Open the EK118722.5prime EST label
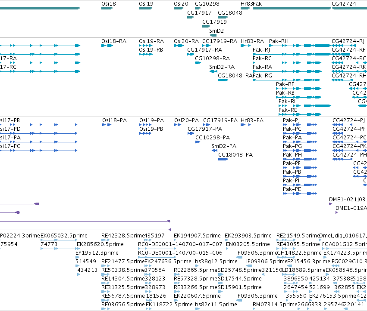This screenshot has height=311, width=367. point(169,305)
